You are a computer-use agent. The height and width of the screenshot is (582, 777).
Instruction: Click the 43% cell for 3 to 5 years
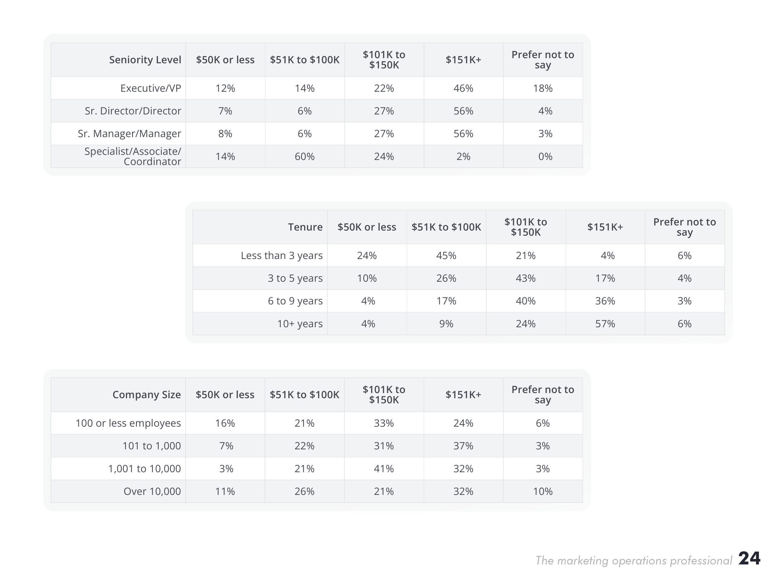point(525,278)
